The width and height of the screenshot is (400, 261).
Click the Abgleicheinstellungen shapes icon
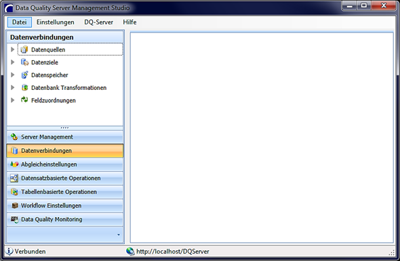(x=14, y=164)
